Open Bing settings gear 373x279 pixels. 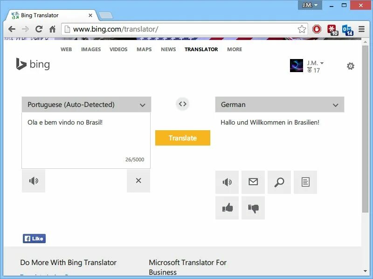[351, 66]
